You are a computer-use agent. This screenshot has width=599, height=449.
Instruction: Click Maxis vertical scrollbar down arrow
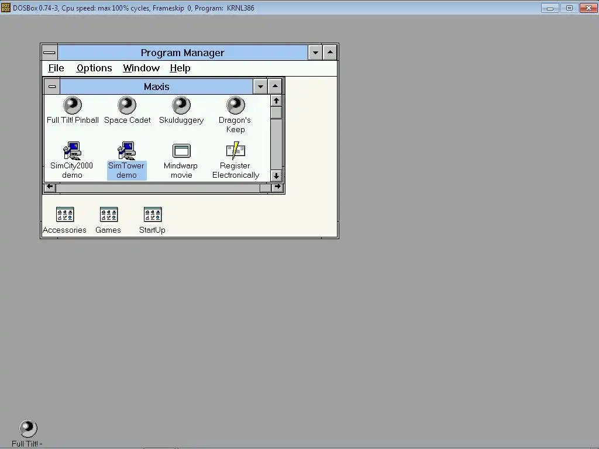276,176
